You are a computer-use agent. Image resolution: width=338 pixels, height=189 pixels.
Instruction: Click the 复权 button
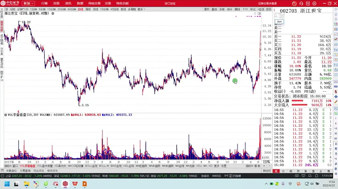click(207, 9)
